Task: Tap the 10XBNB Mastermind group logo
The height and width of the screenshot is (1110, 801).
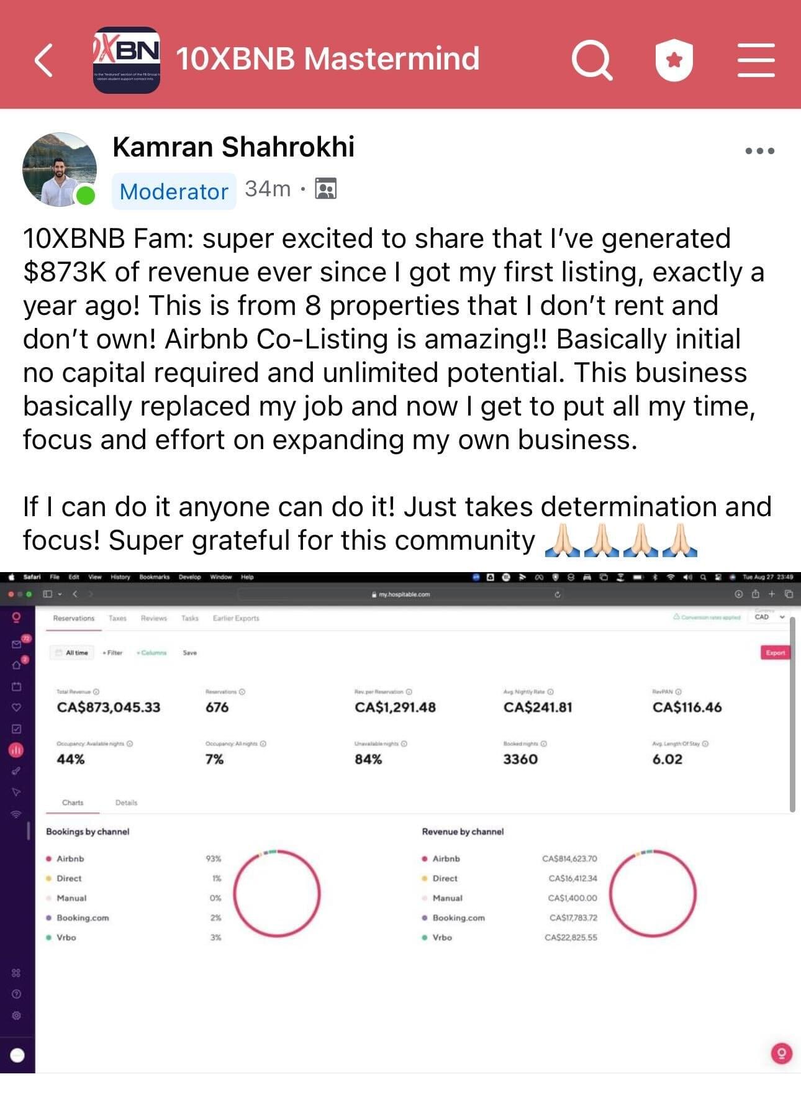Action: [127, 60]
